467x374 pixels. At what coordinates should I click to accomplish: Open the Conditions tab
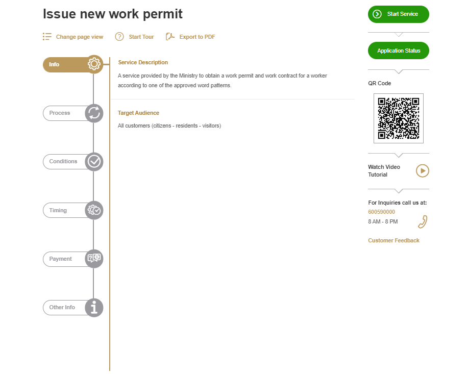click(63, 162)
